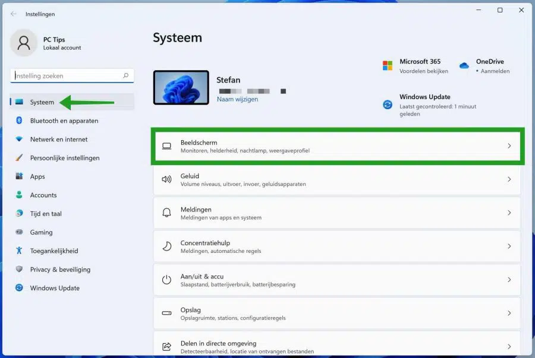
Task: Open Tijd en taal category
Action: 72,214
